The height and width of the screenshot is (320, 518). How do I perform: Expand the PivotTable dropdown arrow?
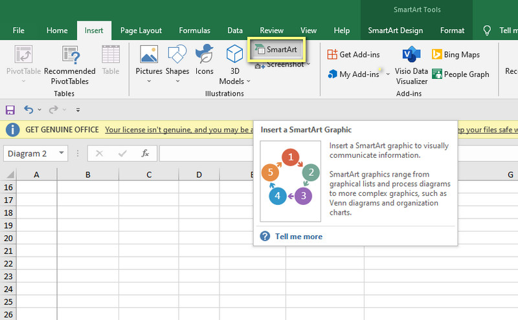click(x=23, y=81)
